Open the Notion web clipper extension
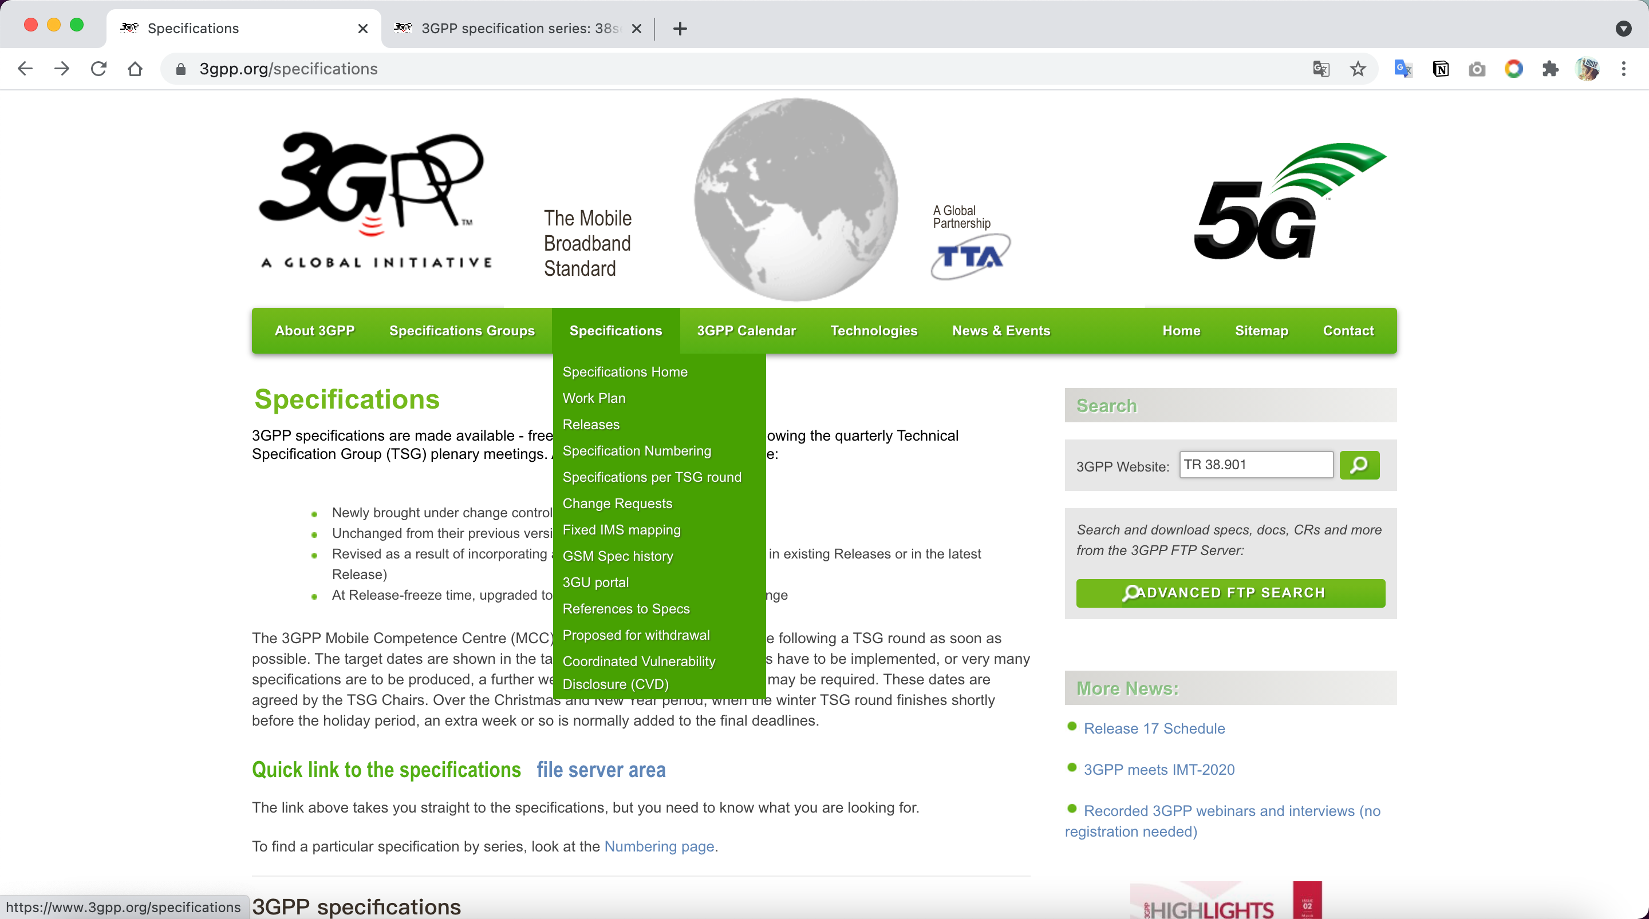Screen dimensions: 1649x919 pos(1441,69)
